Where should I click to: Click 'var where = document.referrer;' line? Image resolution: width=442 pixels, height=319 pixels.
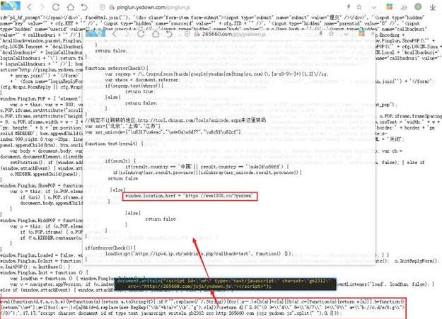click(142, 80)
